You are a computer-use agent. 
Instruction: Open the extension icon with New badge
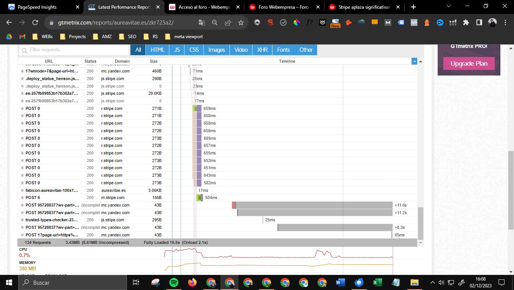coord(335,23)
